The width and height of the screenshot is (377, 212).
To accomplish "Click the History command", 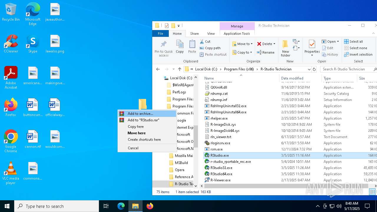I will [330, 54].
